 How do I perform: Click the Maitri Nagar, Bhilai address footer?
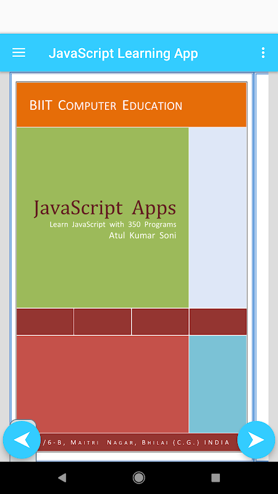(135, 442)
